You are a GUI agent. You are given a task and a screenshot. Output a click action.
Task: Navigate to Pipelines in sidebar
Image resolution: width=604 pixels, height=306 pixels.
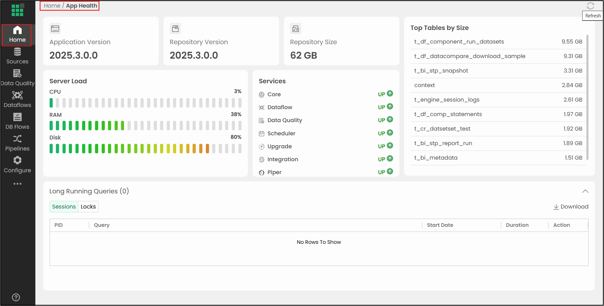(x=17, y=143)
